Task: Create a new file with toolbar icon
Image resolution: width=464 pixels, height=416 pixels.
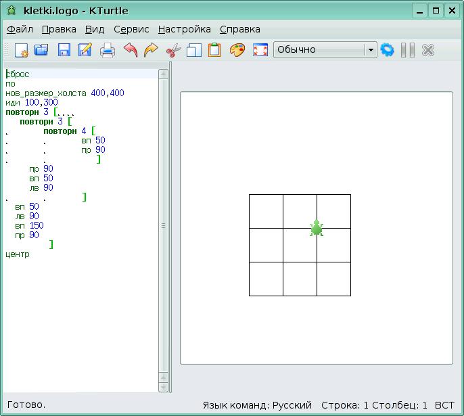Action: (x=21, y=50)
